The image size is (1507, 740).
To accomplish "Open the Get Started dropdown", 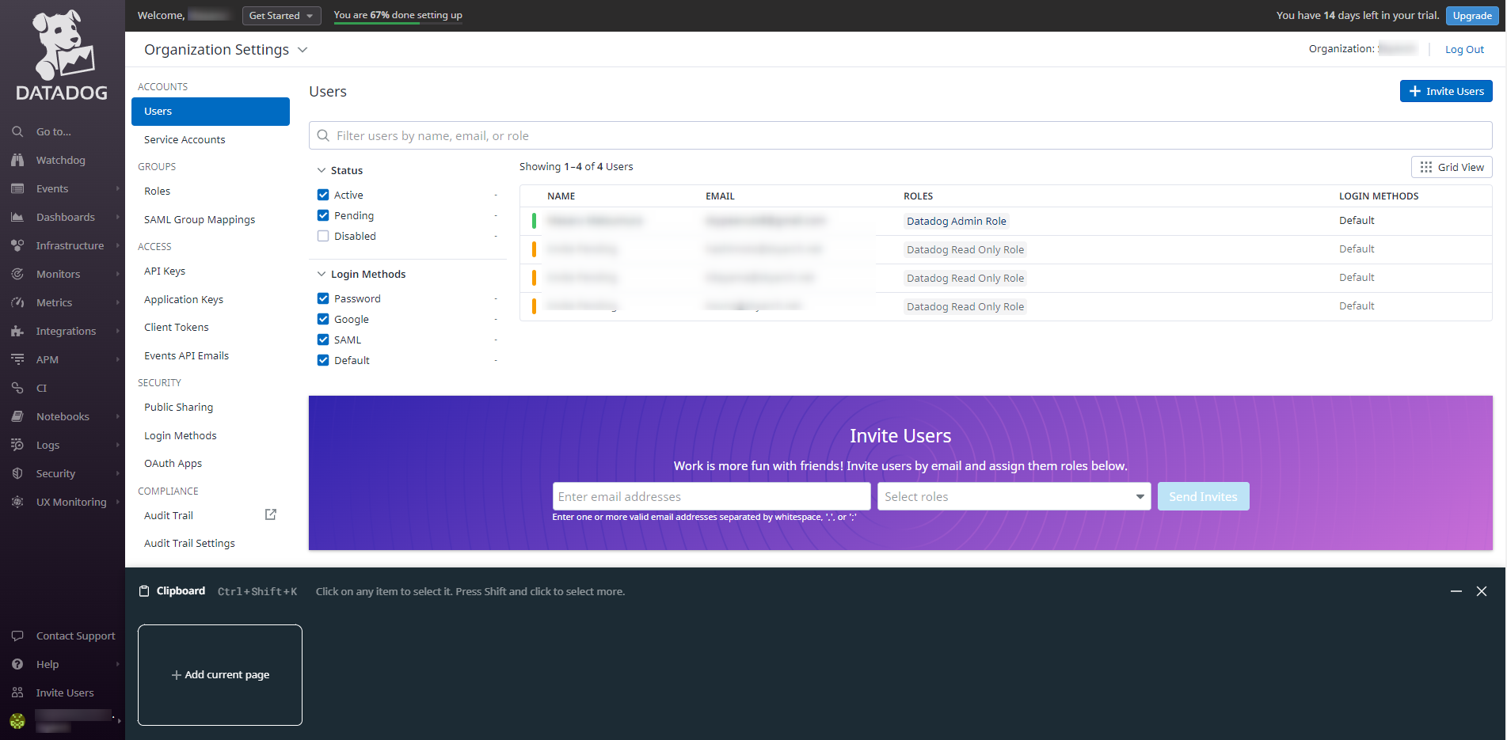I will pyautogui.click(x=281, y=16).
